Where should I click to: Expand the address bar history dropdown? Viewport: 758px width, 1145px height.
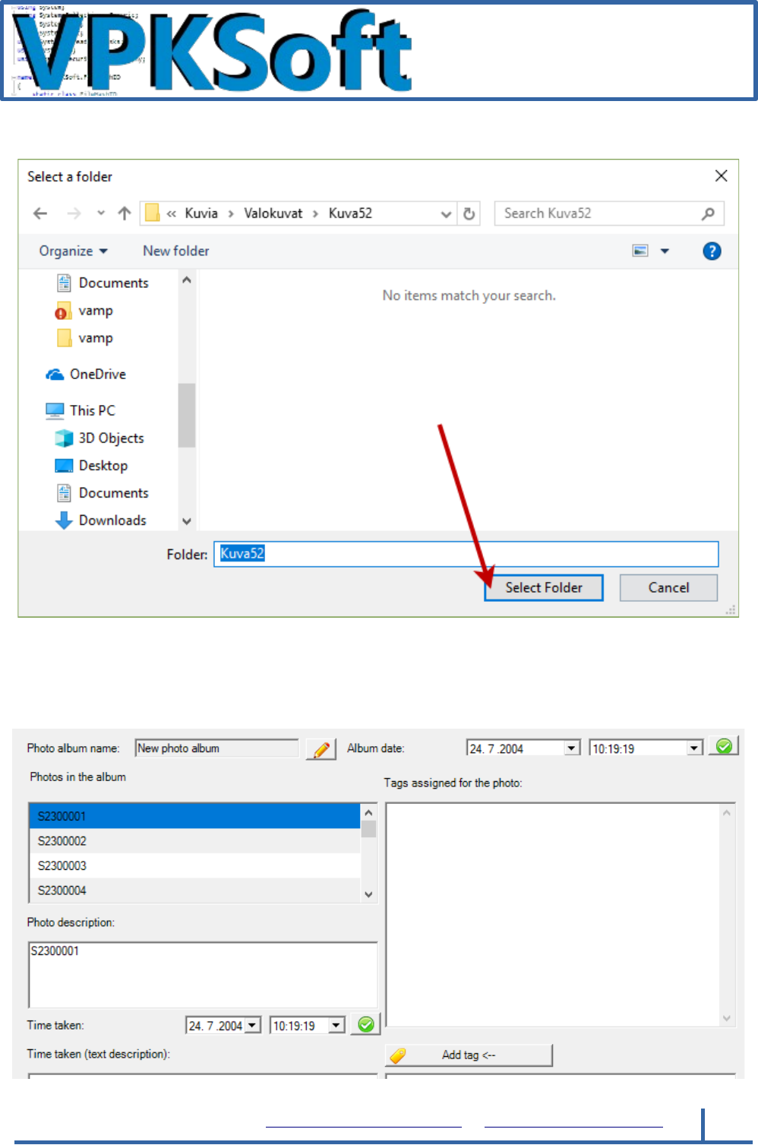[x=446, y=214]
